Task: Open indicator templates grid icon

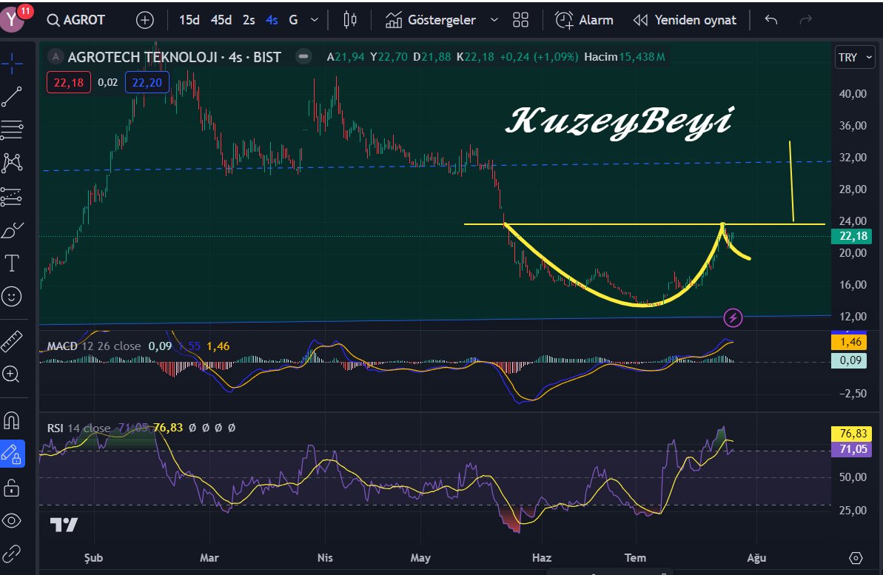Action: 521,20
